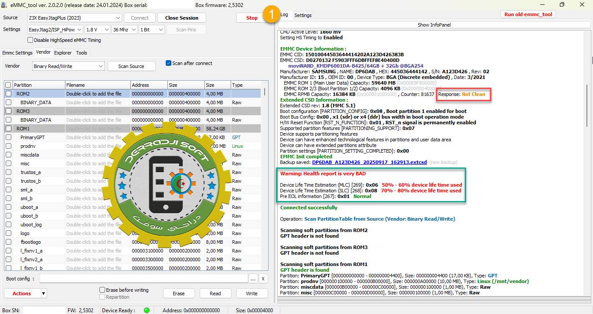The width and height of the screenshot is (593, 314).
Task: Click the Box SN field in status bar
Action: tap(43, 311)
